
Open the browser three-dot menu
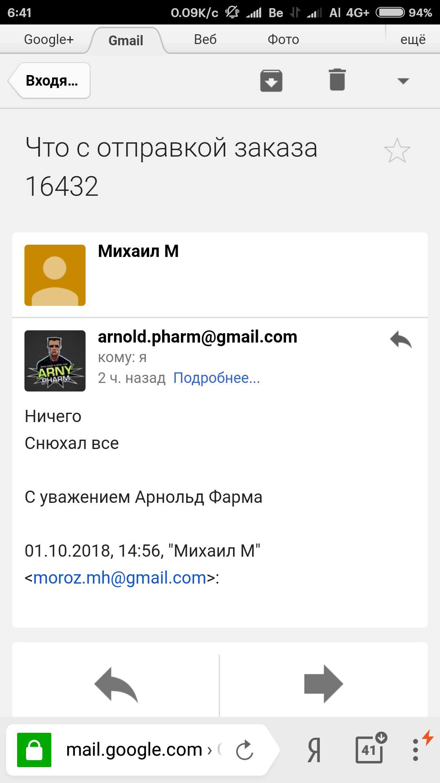[416, 750]
